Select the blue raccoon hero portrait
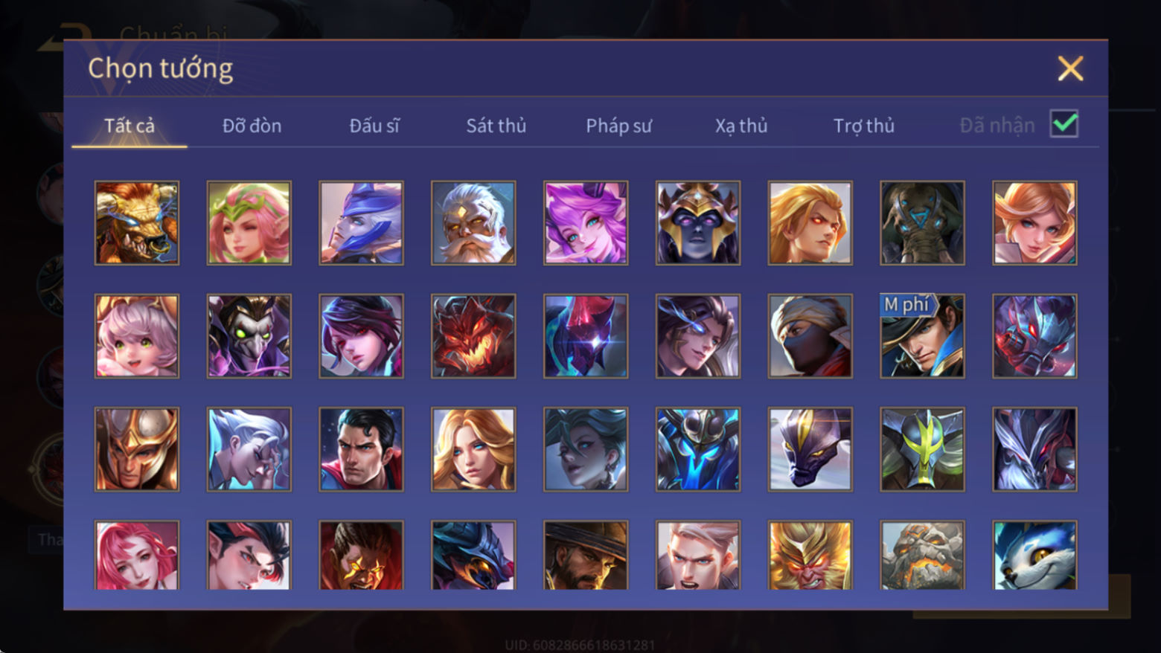Screen dimensions: 1161x653 (x=1034, y=555)
